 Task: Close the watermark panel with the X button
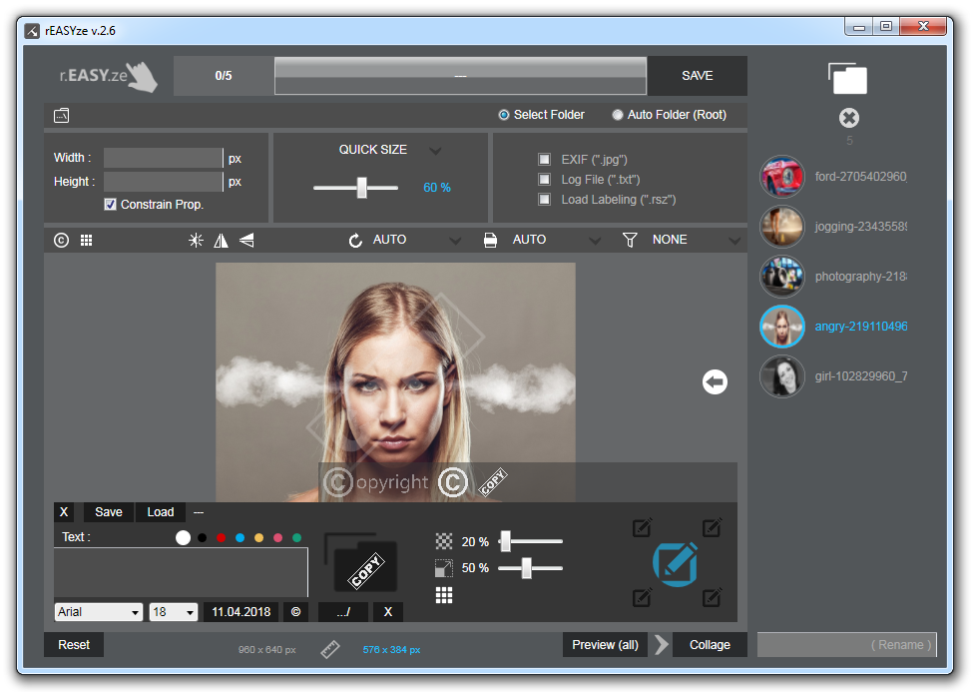(64, 512)
